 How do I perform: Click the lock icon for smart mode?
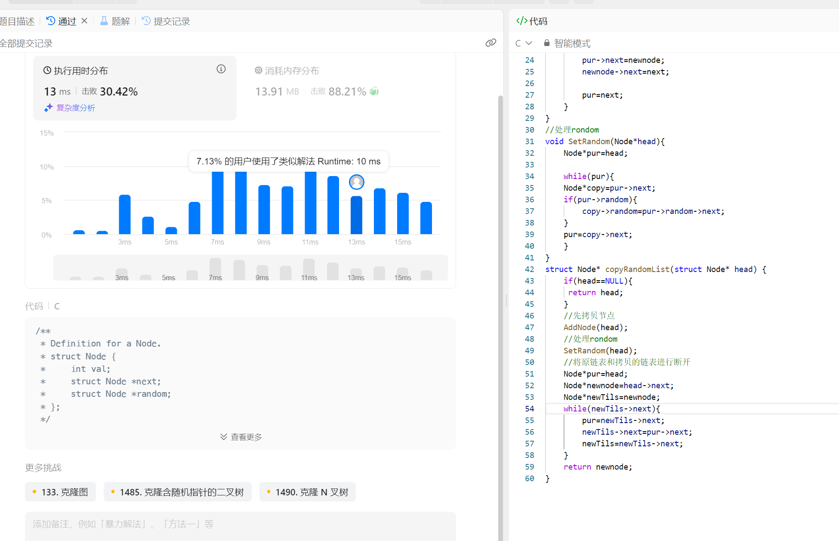click(x=546, y=43)
